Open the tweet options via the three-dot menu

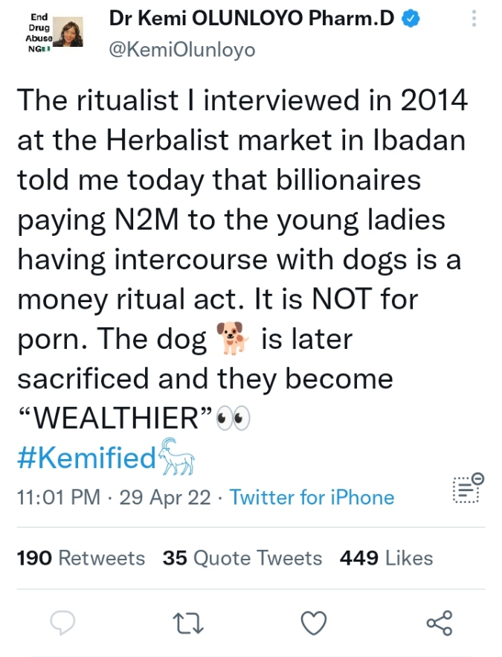click(x=474, y=19)
